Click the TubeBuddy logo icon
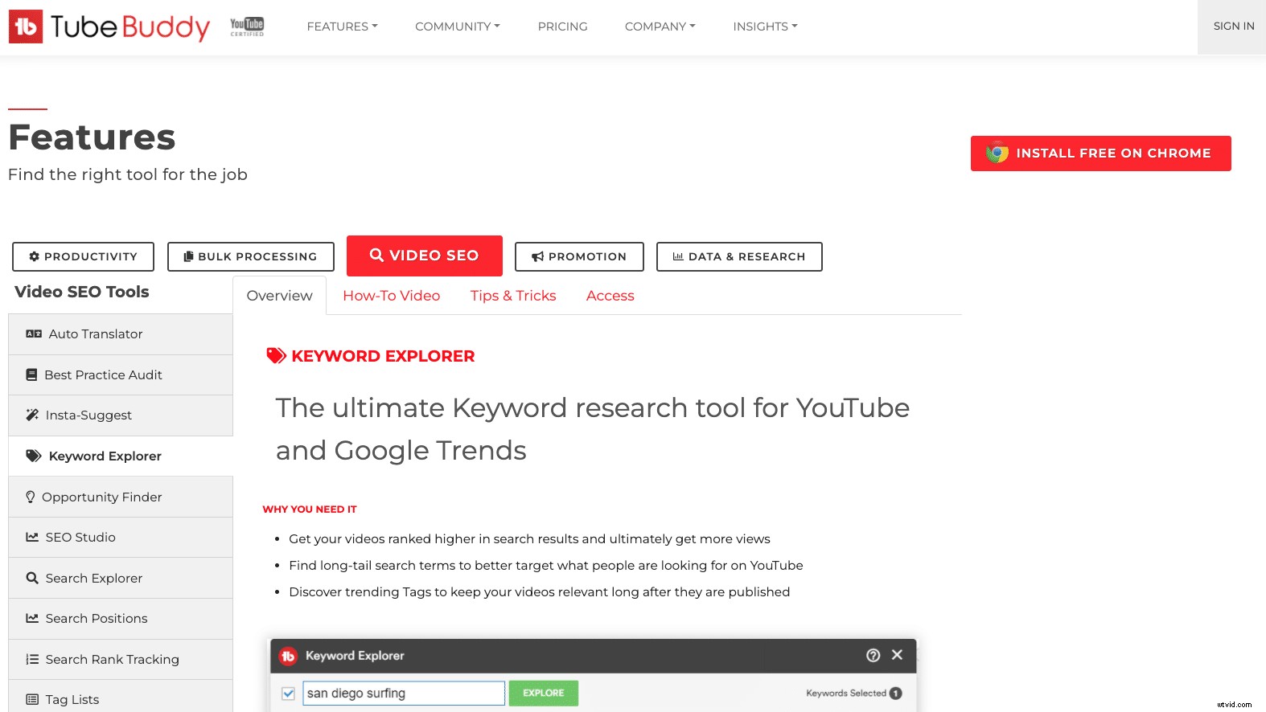Viewport: 1266px width, 712px height. [x=26, y=27]
